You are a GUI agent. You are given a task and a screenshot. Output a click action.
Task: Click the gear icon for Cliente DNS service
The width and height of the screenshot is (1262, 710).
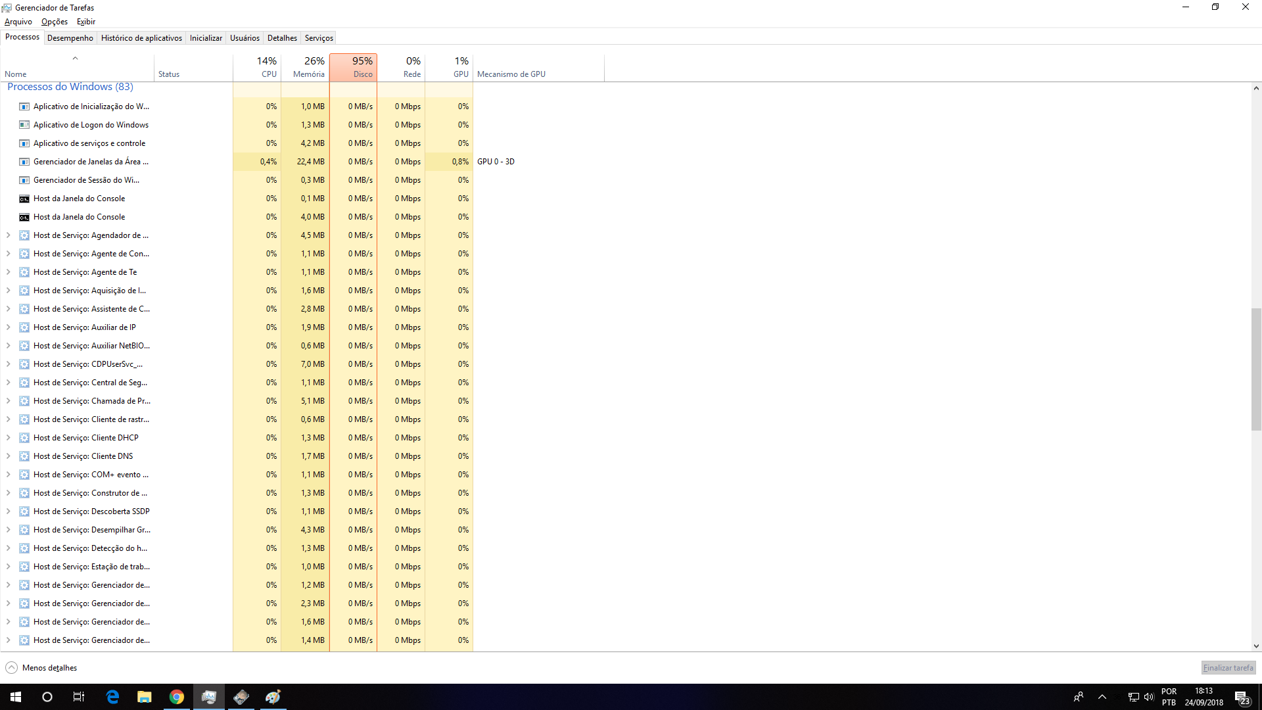point(24,456)
